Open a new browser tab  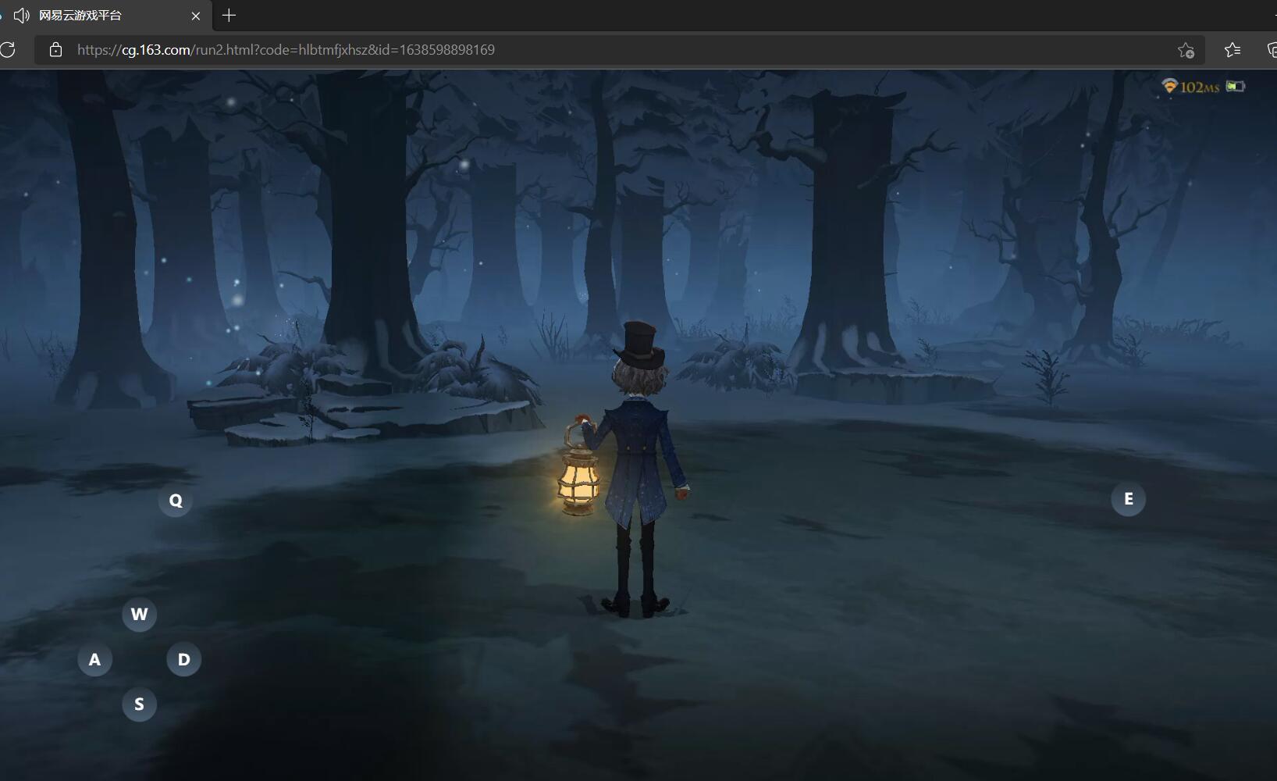229,15
